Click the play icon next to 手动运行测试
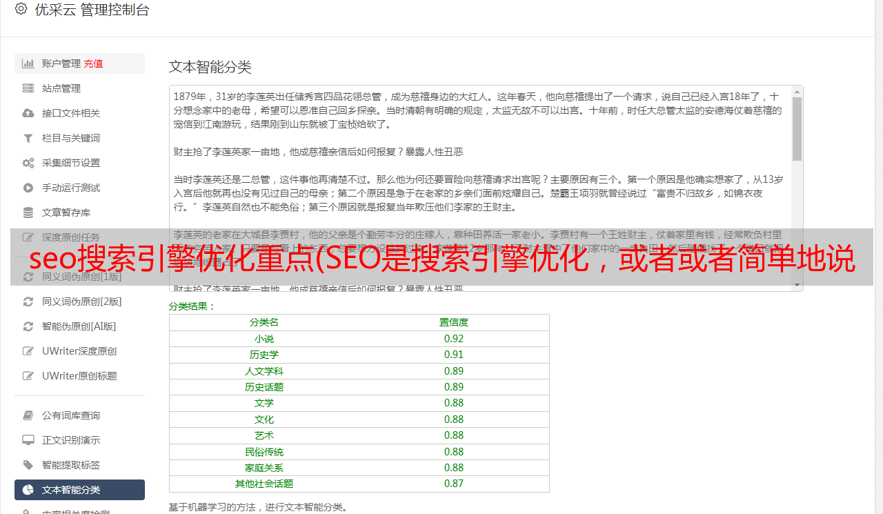Image resolution: width=883 pixels, height=514 pixels. click(28, 188)
